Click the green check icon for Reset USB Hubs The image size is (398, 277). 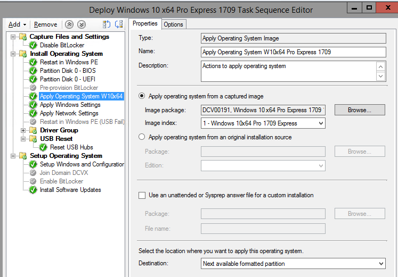click(x=43, y=147)
